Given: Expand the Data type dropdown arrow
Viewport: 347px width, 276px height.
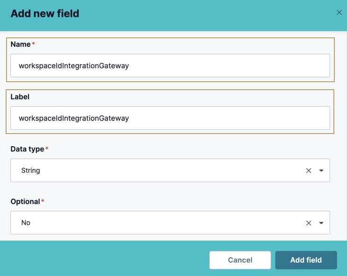Looking at the screenshot, I should click(x=321, y=170).
